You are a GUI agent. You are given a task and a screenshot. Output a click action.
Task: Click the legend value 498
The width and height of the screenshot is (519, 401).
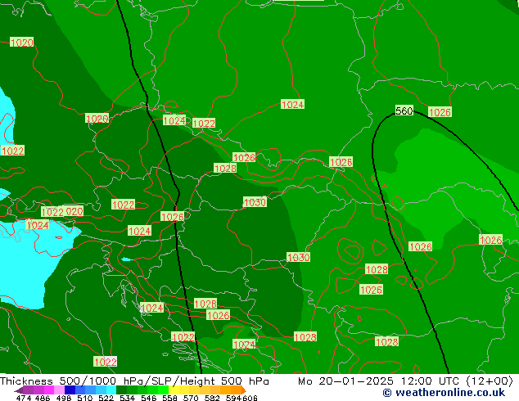pos(64,398)
